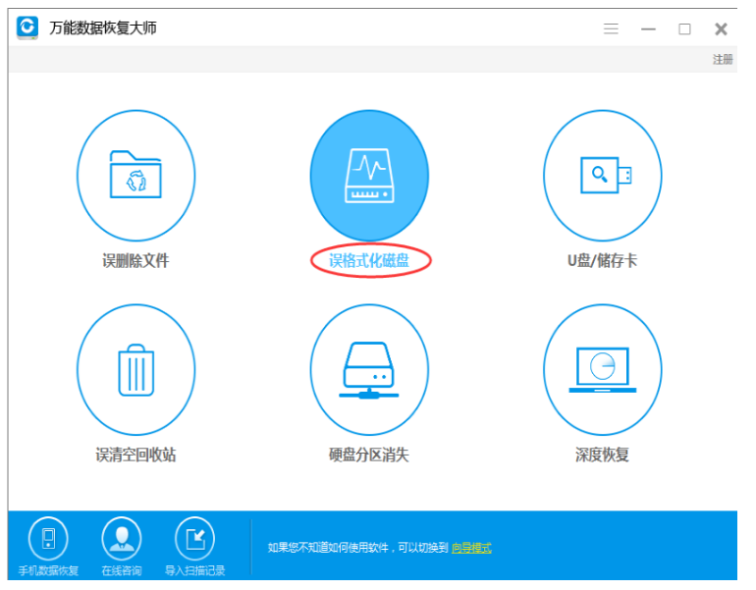
Task: Maximize the 万能数据恢复大师 window
Action: (x=684, y=28)
